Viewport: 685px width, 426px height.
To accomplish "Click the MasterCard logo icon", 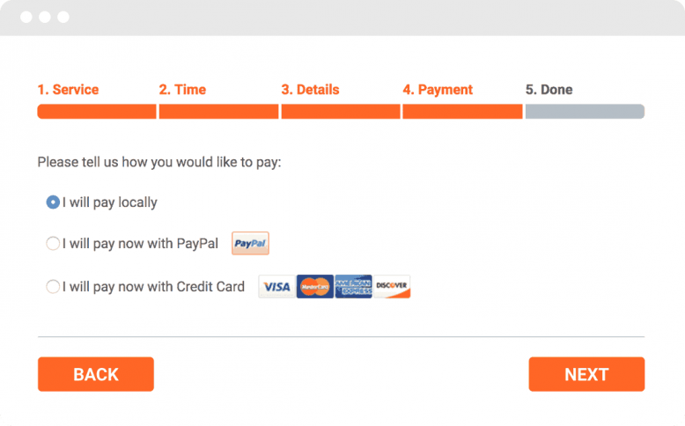I will 315,287.
